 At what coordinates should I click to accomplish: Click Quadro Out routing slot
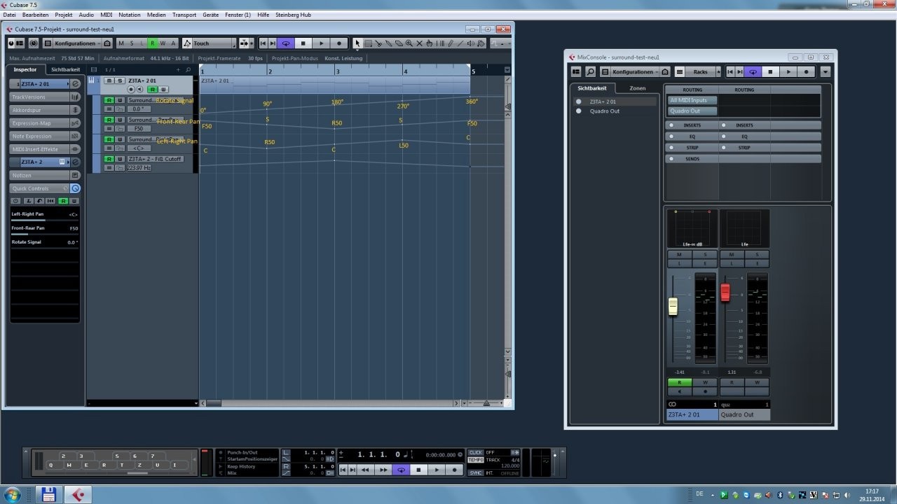692,111
